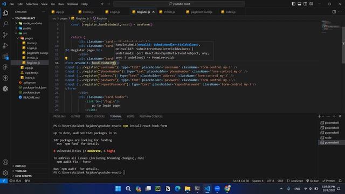Go back with navigation arrow

click(103, 4)
